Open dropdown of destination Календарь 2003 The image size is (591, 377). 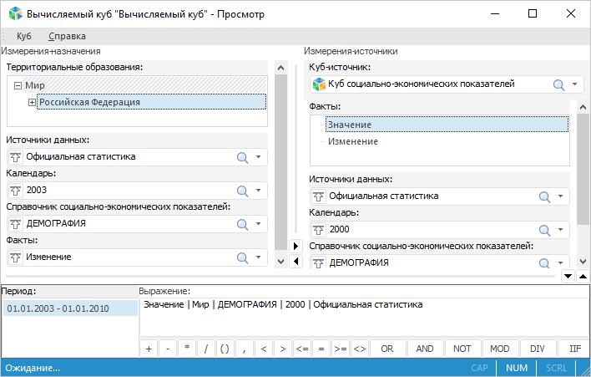point(259,190)
